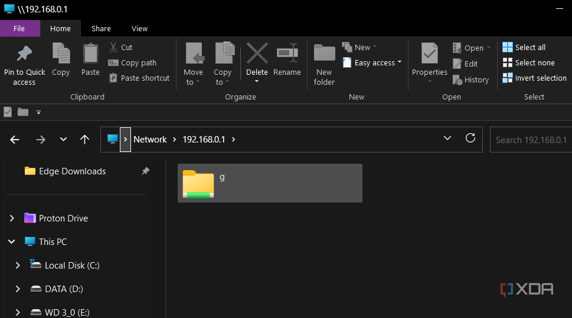
Task: Select WD 3_0 (E:) drive
Action: [60, 312]
